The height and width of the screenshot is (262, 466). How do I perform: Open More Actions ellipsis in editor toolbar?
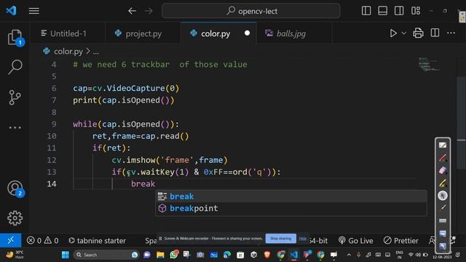coord(451,33)
